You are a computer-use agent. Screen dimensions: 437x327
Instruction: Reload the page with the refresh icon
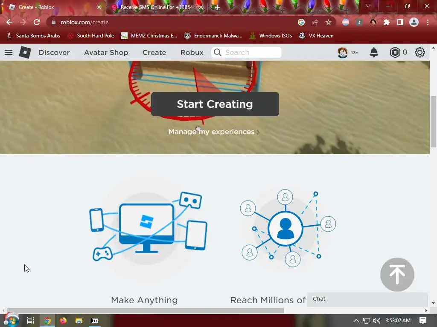click(x=37, y=22)
